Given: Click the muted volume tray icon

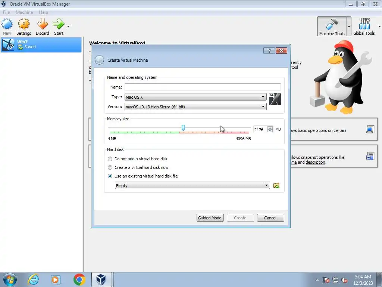Looking at the screenshot, I should click(344, 280).
